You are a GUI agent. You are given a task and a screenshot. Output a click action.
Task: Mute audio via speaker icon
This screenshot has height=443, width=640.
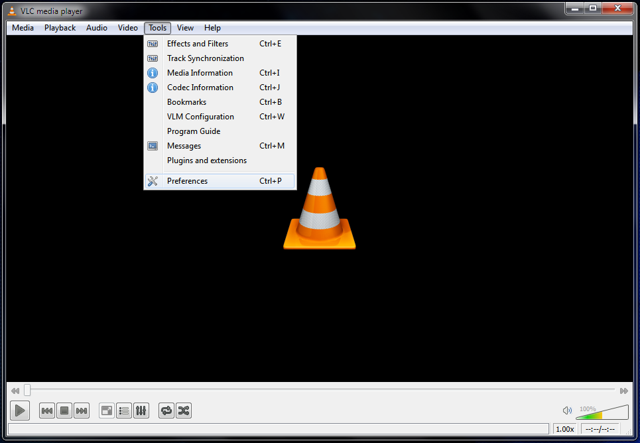tap(567, 411)
